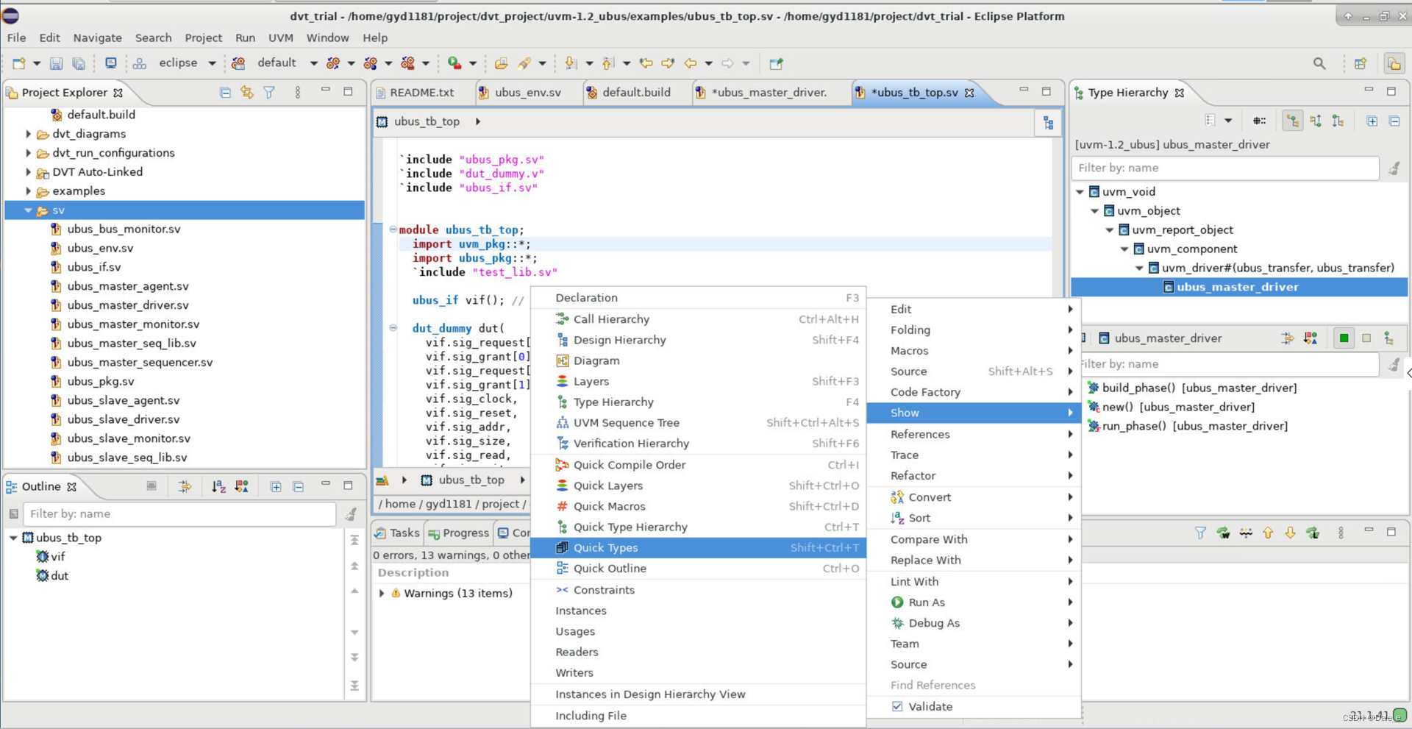Choose Design Hierarchy from Show submenu

[x=698, y=340]
